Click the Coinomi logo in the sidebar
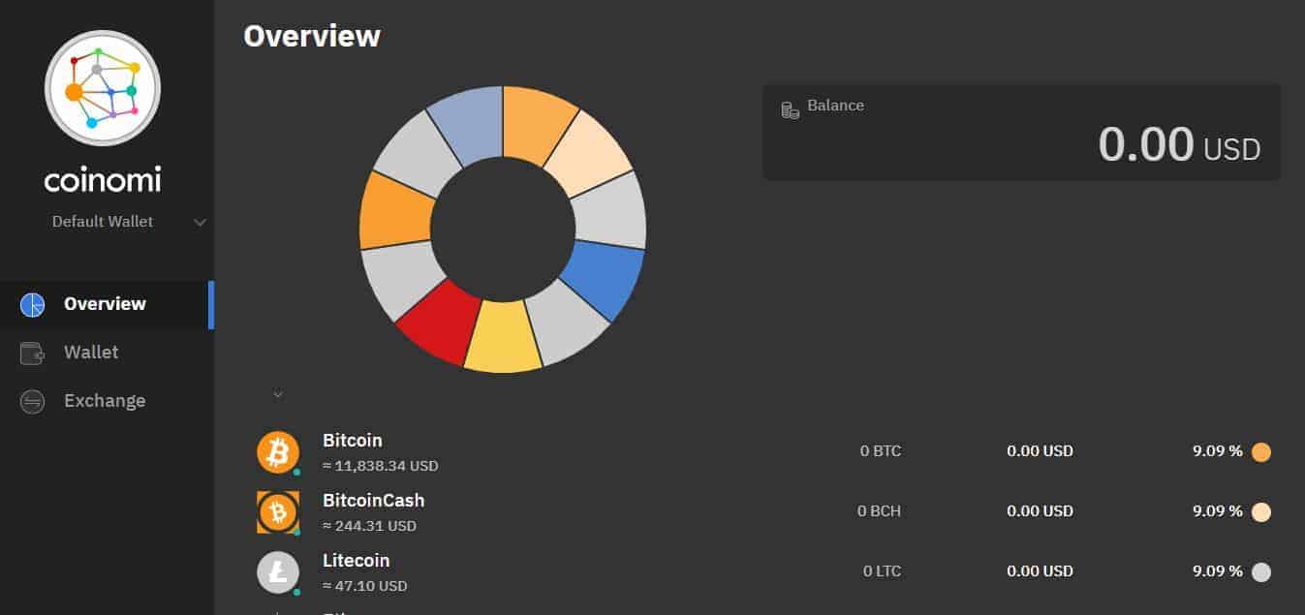Viewport: 1305px width, 615px height. (102, 88)
